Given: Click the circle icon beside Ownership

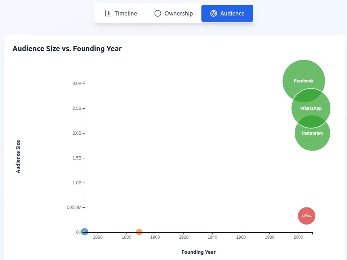Looking at the screenshot, I should pos(157,13).
